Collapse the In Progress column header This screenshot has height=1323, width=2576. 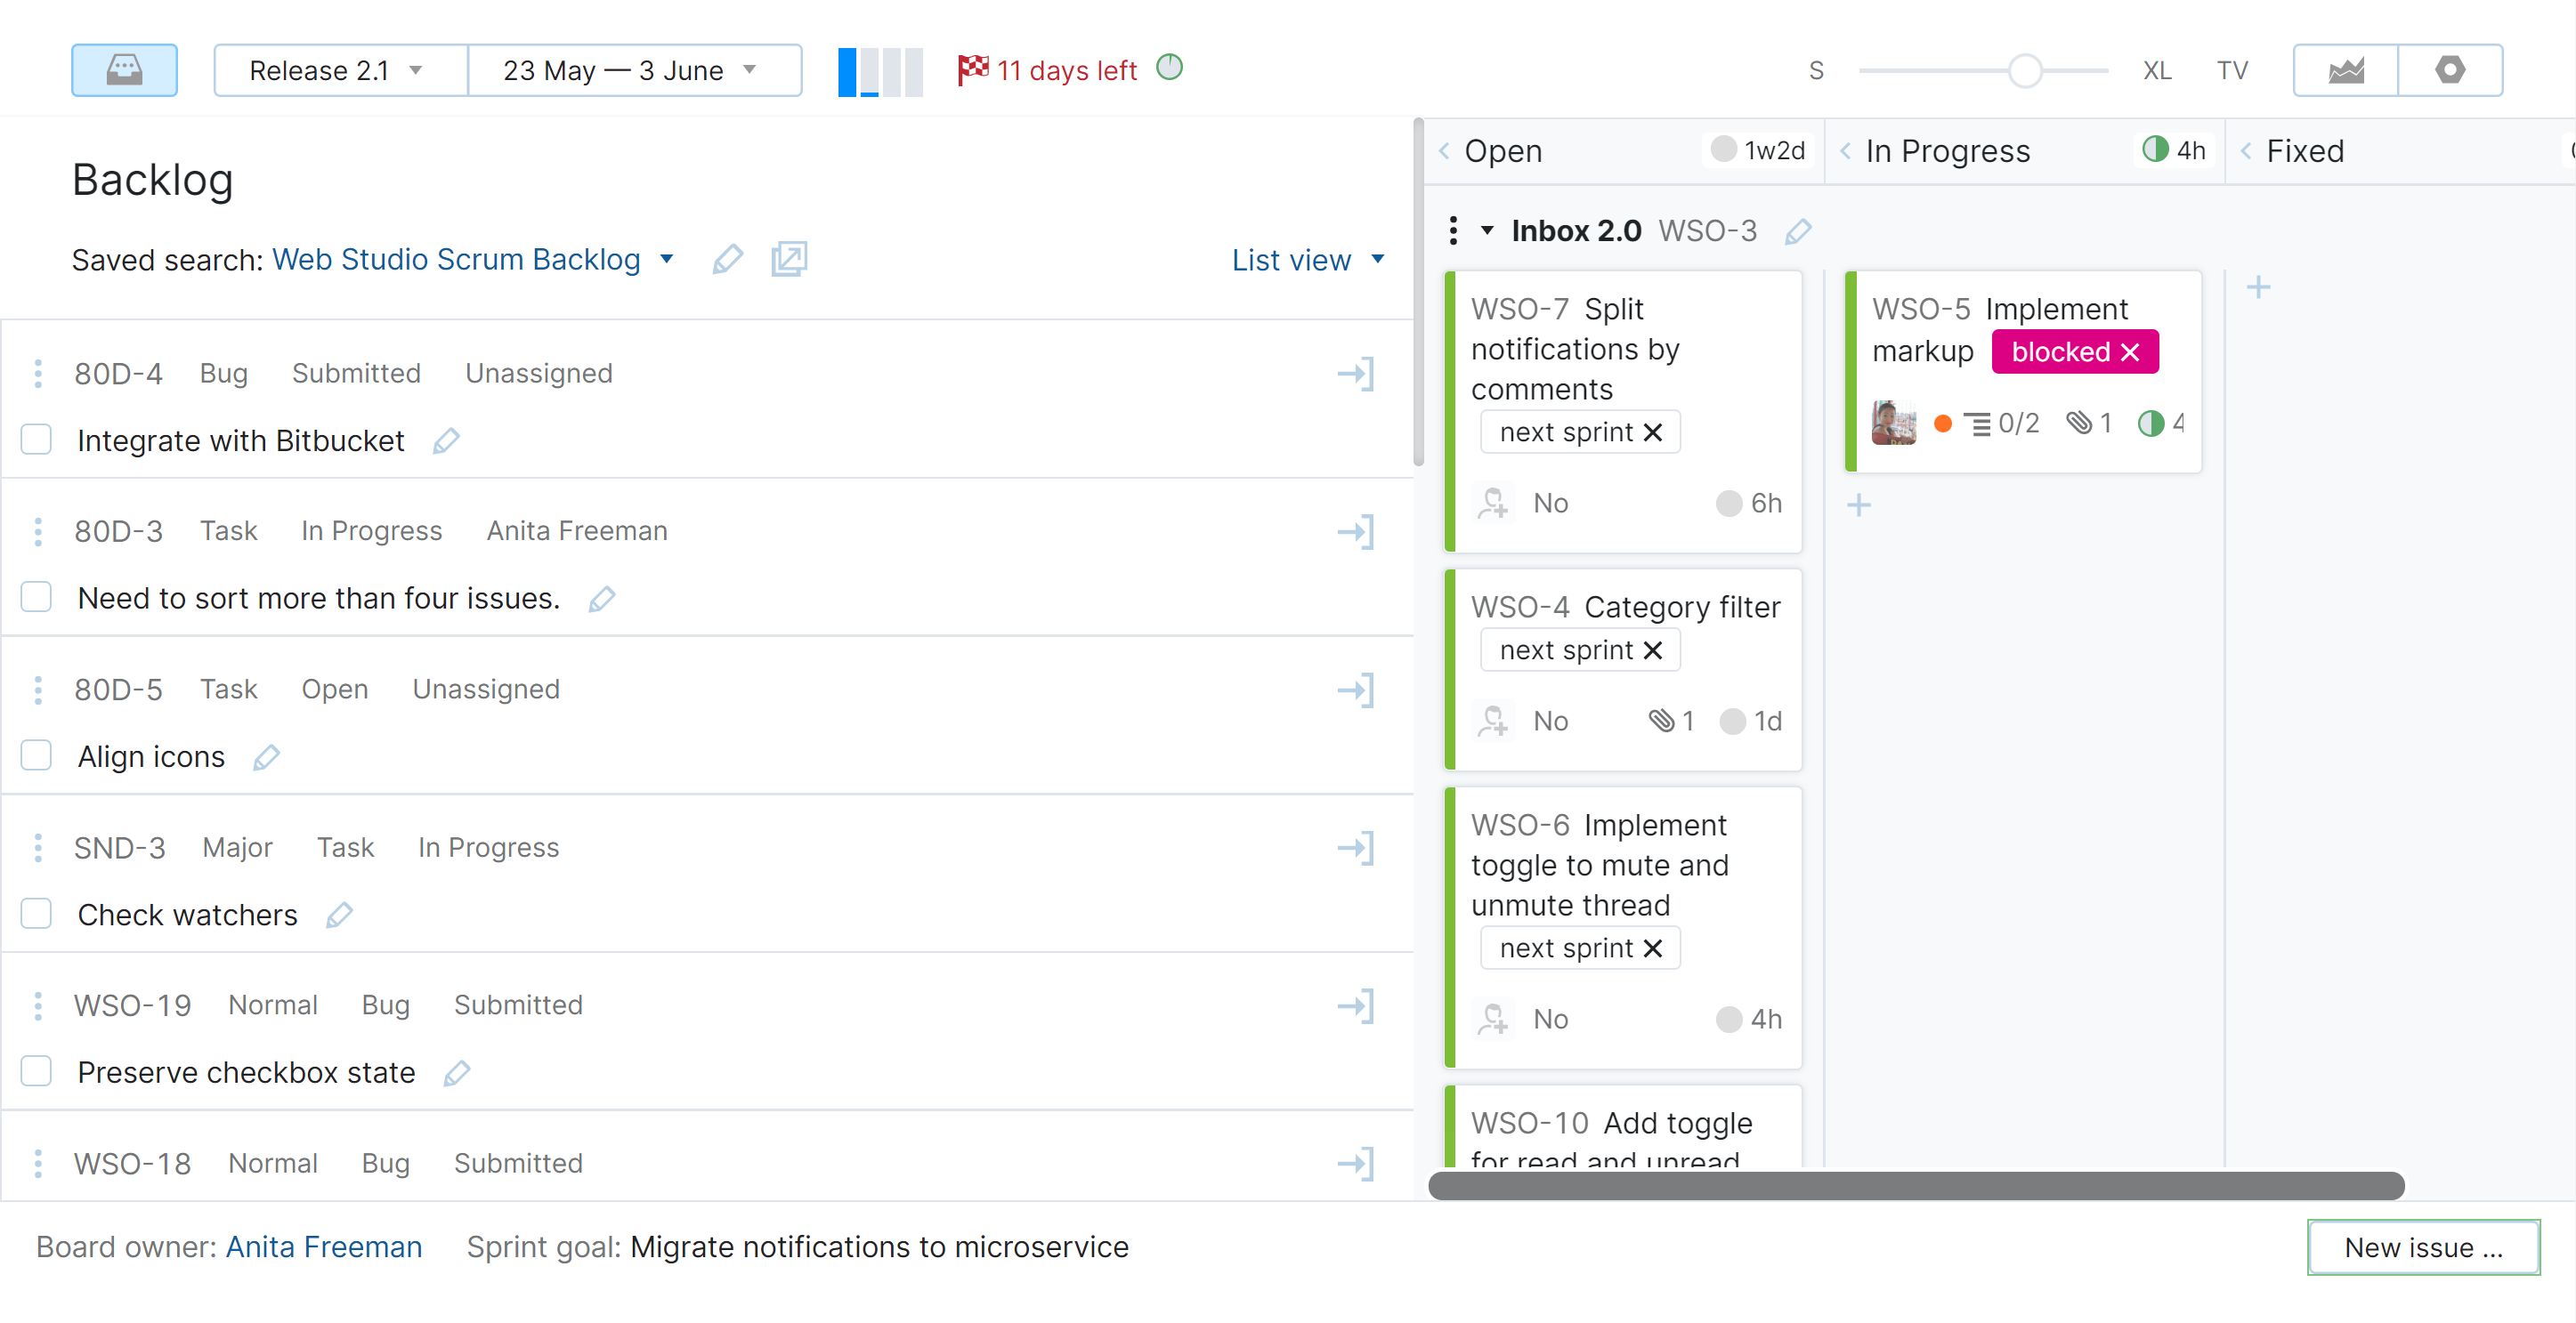1845,151
